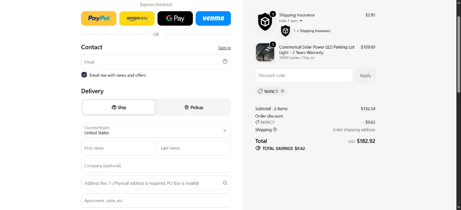Screen dimensions: 461x210
Task: Open the LED parking lot light thumbnail
Action: click(265, 52)
